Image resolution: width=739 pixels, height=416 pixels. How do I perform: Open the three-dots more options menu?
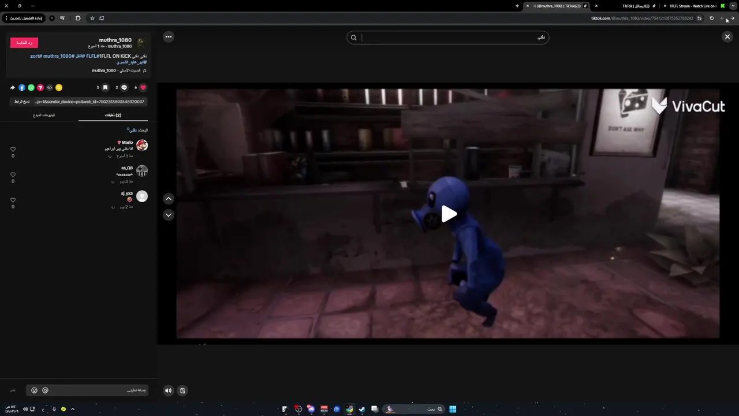(168, 36)
